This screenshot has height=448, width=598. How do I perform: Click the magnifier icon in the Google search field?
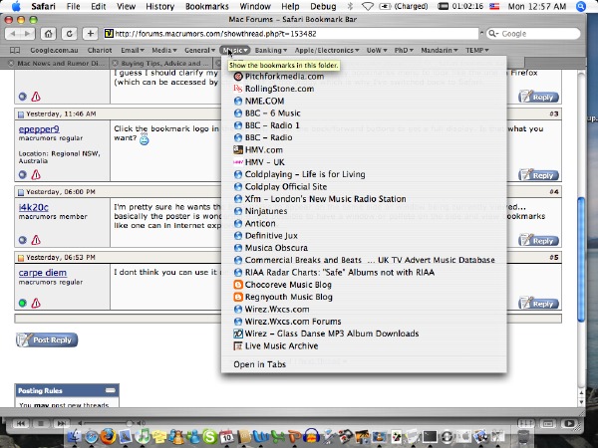click(x=493, y=34)
